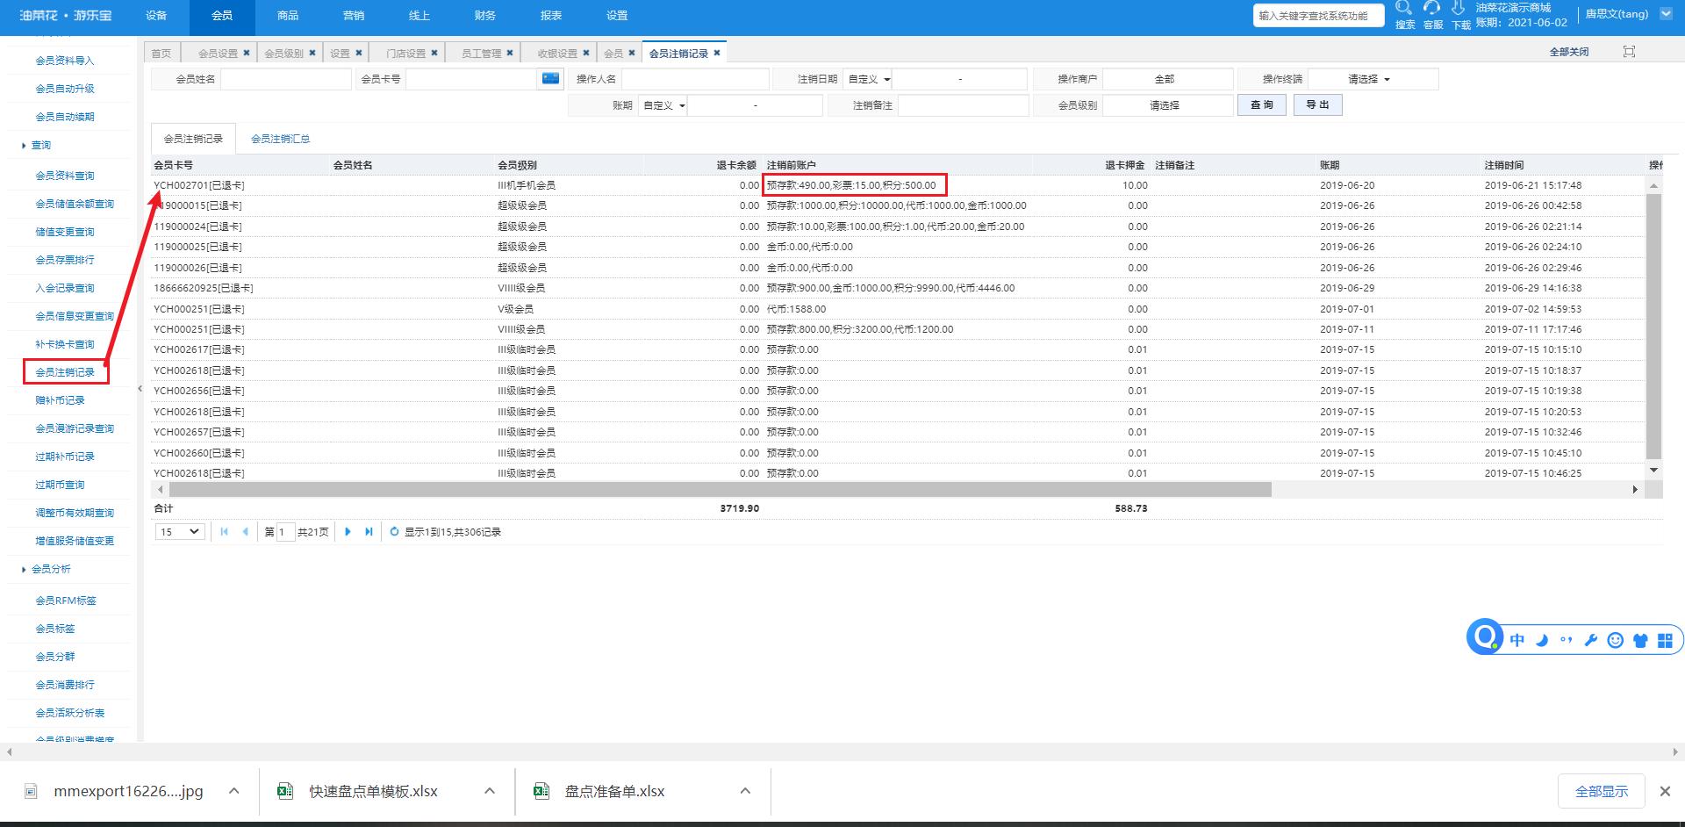Viewport: 1685px width, 827px height.
Task: Click the 查询 search button
Action: coord(1262,105)
